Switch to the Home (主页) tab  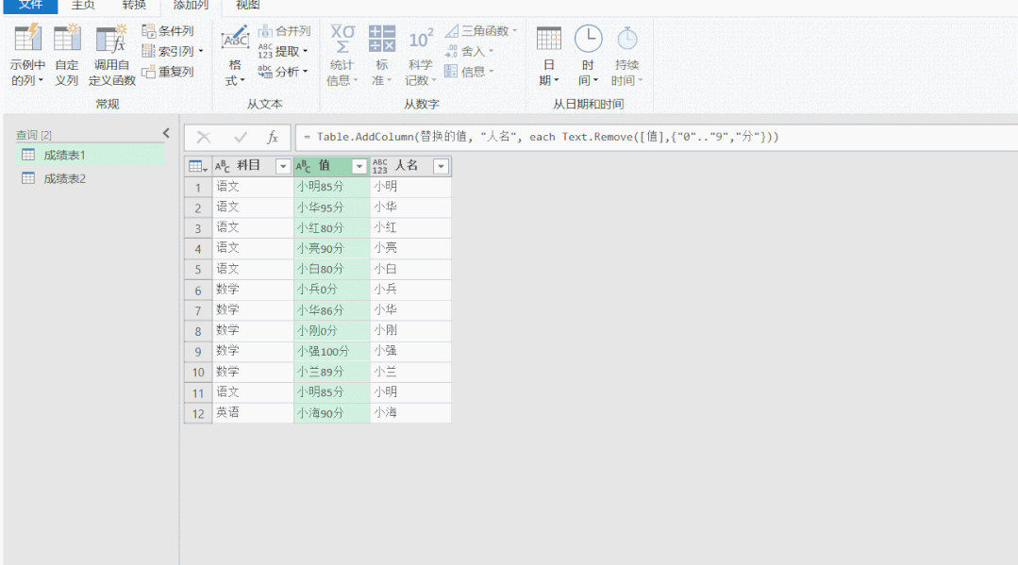click(83, 6)
